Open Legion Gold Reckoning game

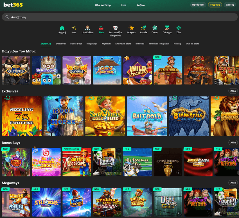tap(198, 70)
